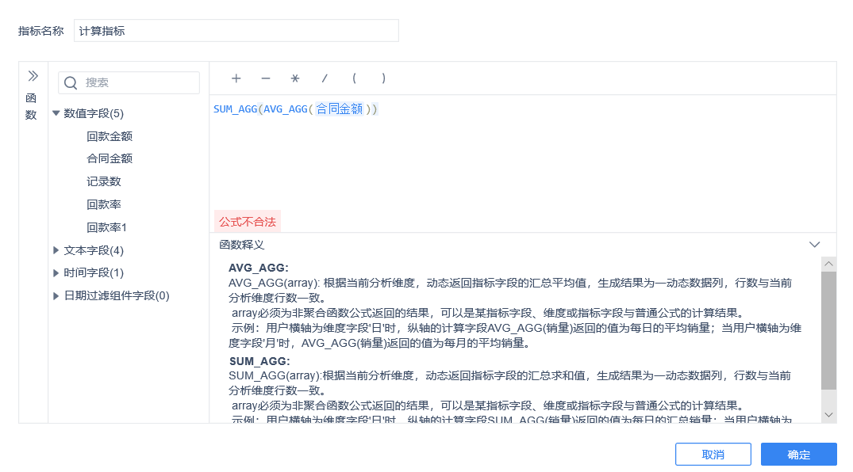
Task: Insert a closing parenthesis
Action: (x=383, y=78)
